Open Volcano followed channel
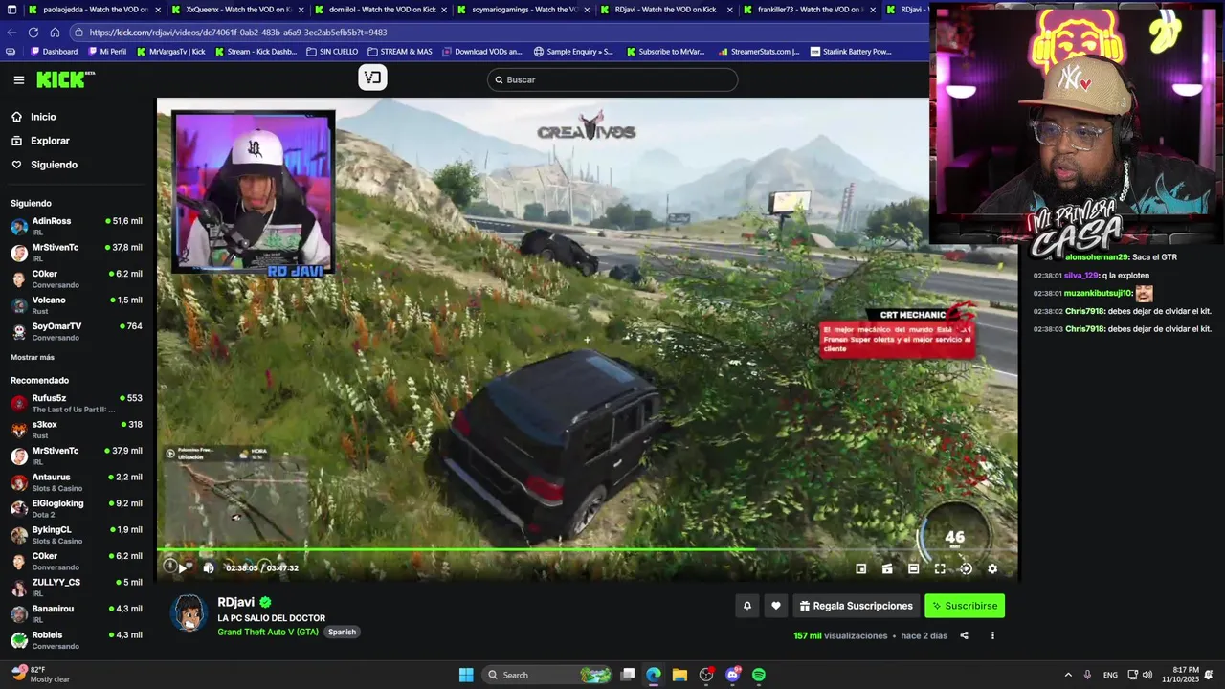The image size is (1225, 689). [77, 305]
